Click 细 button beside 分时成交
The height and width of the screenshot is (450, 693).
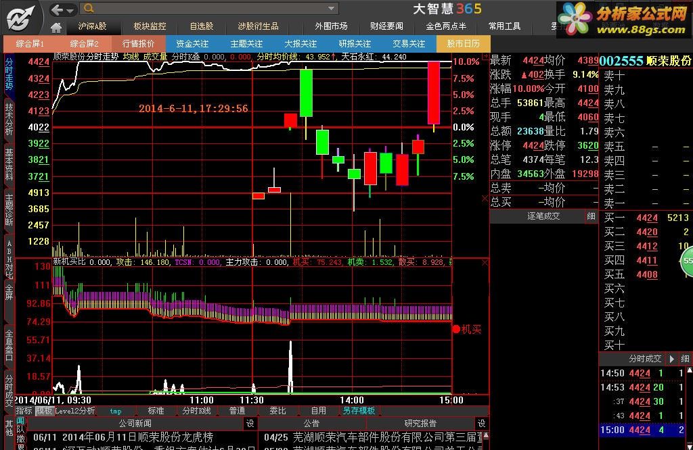pos(685,359)
